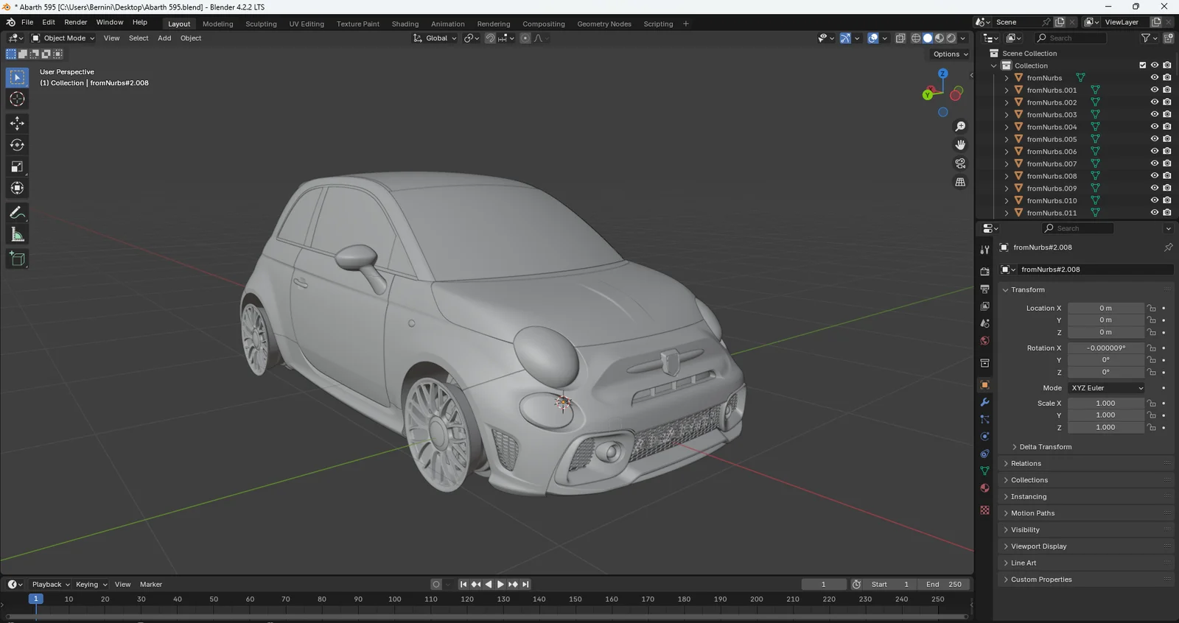The height and width of the screenshot is (623, 1179).
Task: Hide fromNurbs.004 in viewport
Action: click(1155, 127)
